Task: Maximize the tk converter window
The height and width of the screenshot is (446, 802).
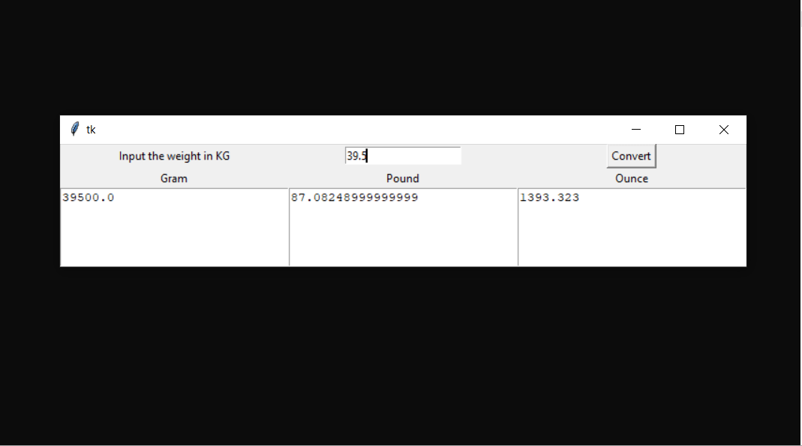Action: [680, 130]
